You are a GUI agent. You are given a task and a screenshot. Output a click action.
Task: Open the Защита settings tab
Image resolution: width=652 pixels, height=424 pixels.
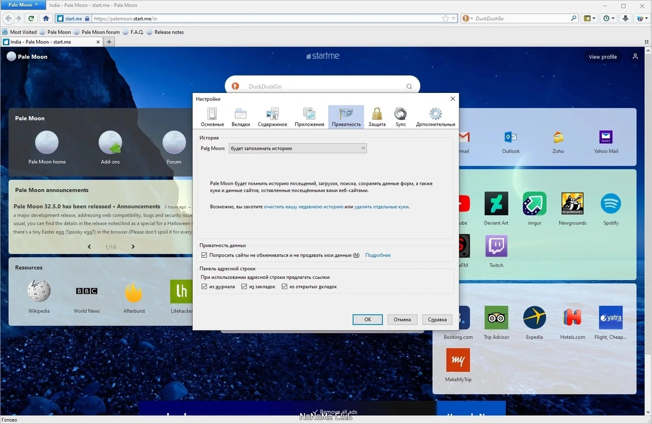(x=377, y=117)
